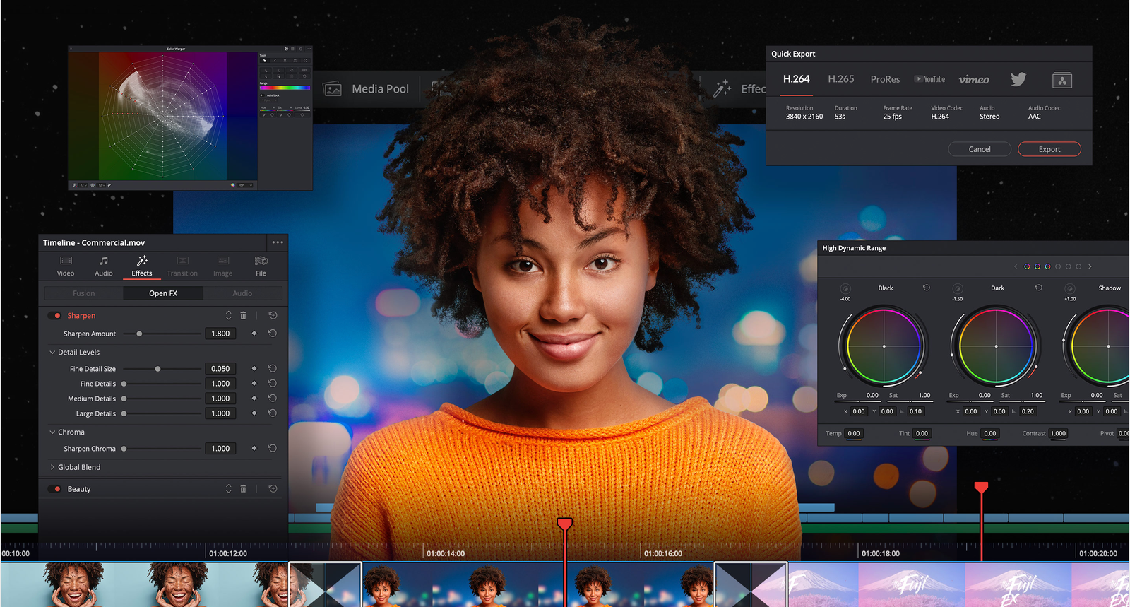Add keyframe for Large Details
Viewport: 1130px width, 607px height.
254,413
